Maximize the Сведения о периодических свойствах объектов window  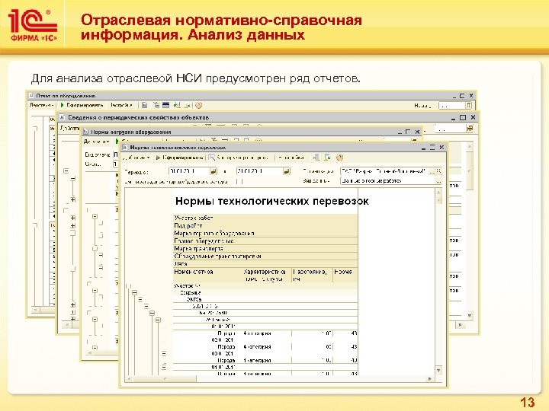[463, 117]
